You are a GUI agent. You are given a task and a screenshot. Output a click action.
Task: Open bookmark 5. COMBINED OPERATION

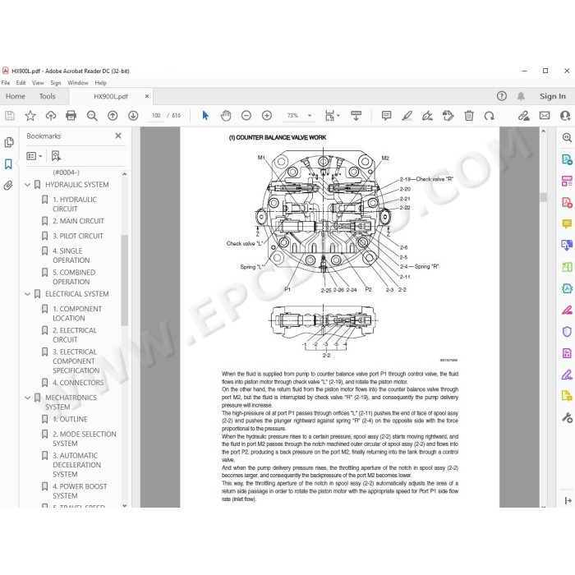tap(74, 278)
